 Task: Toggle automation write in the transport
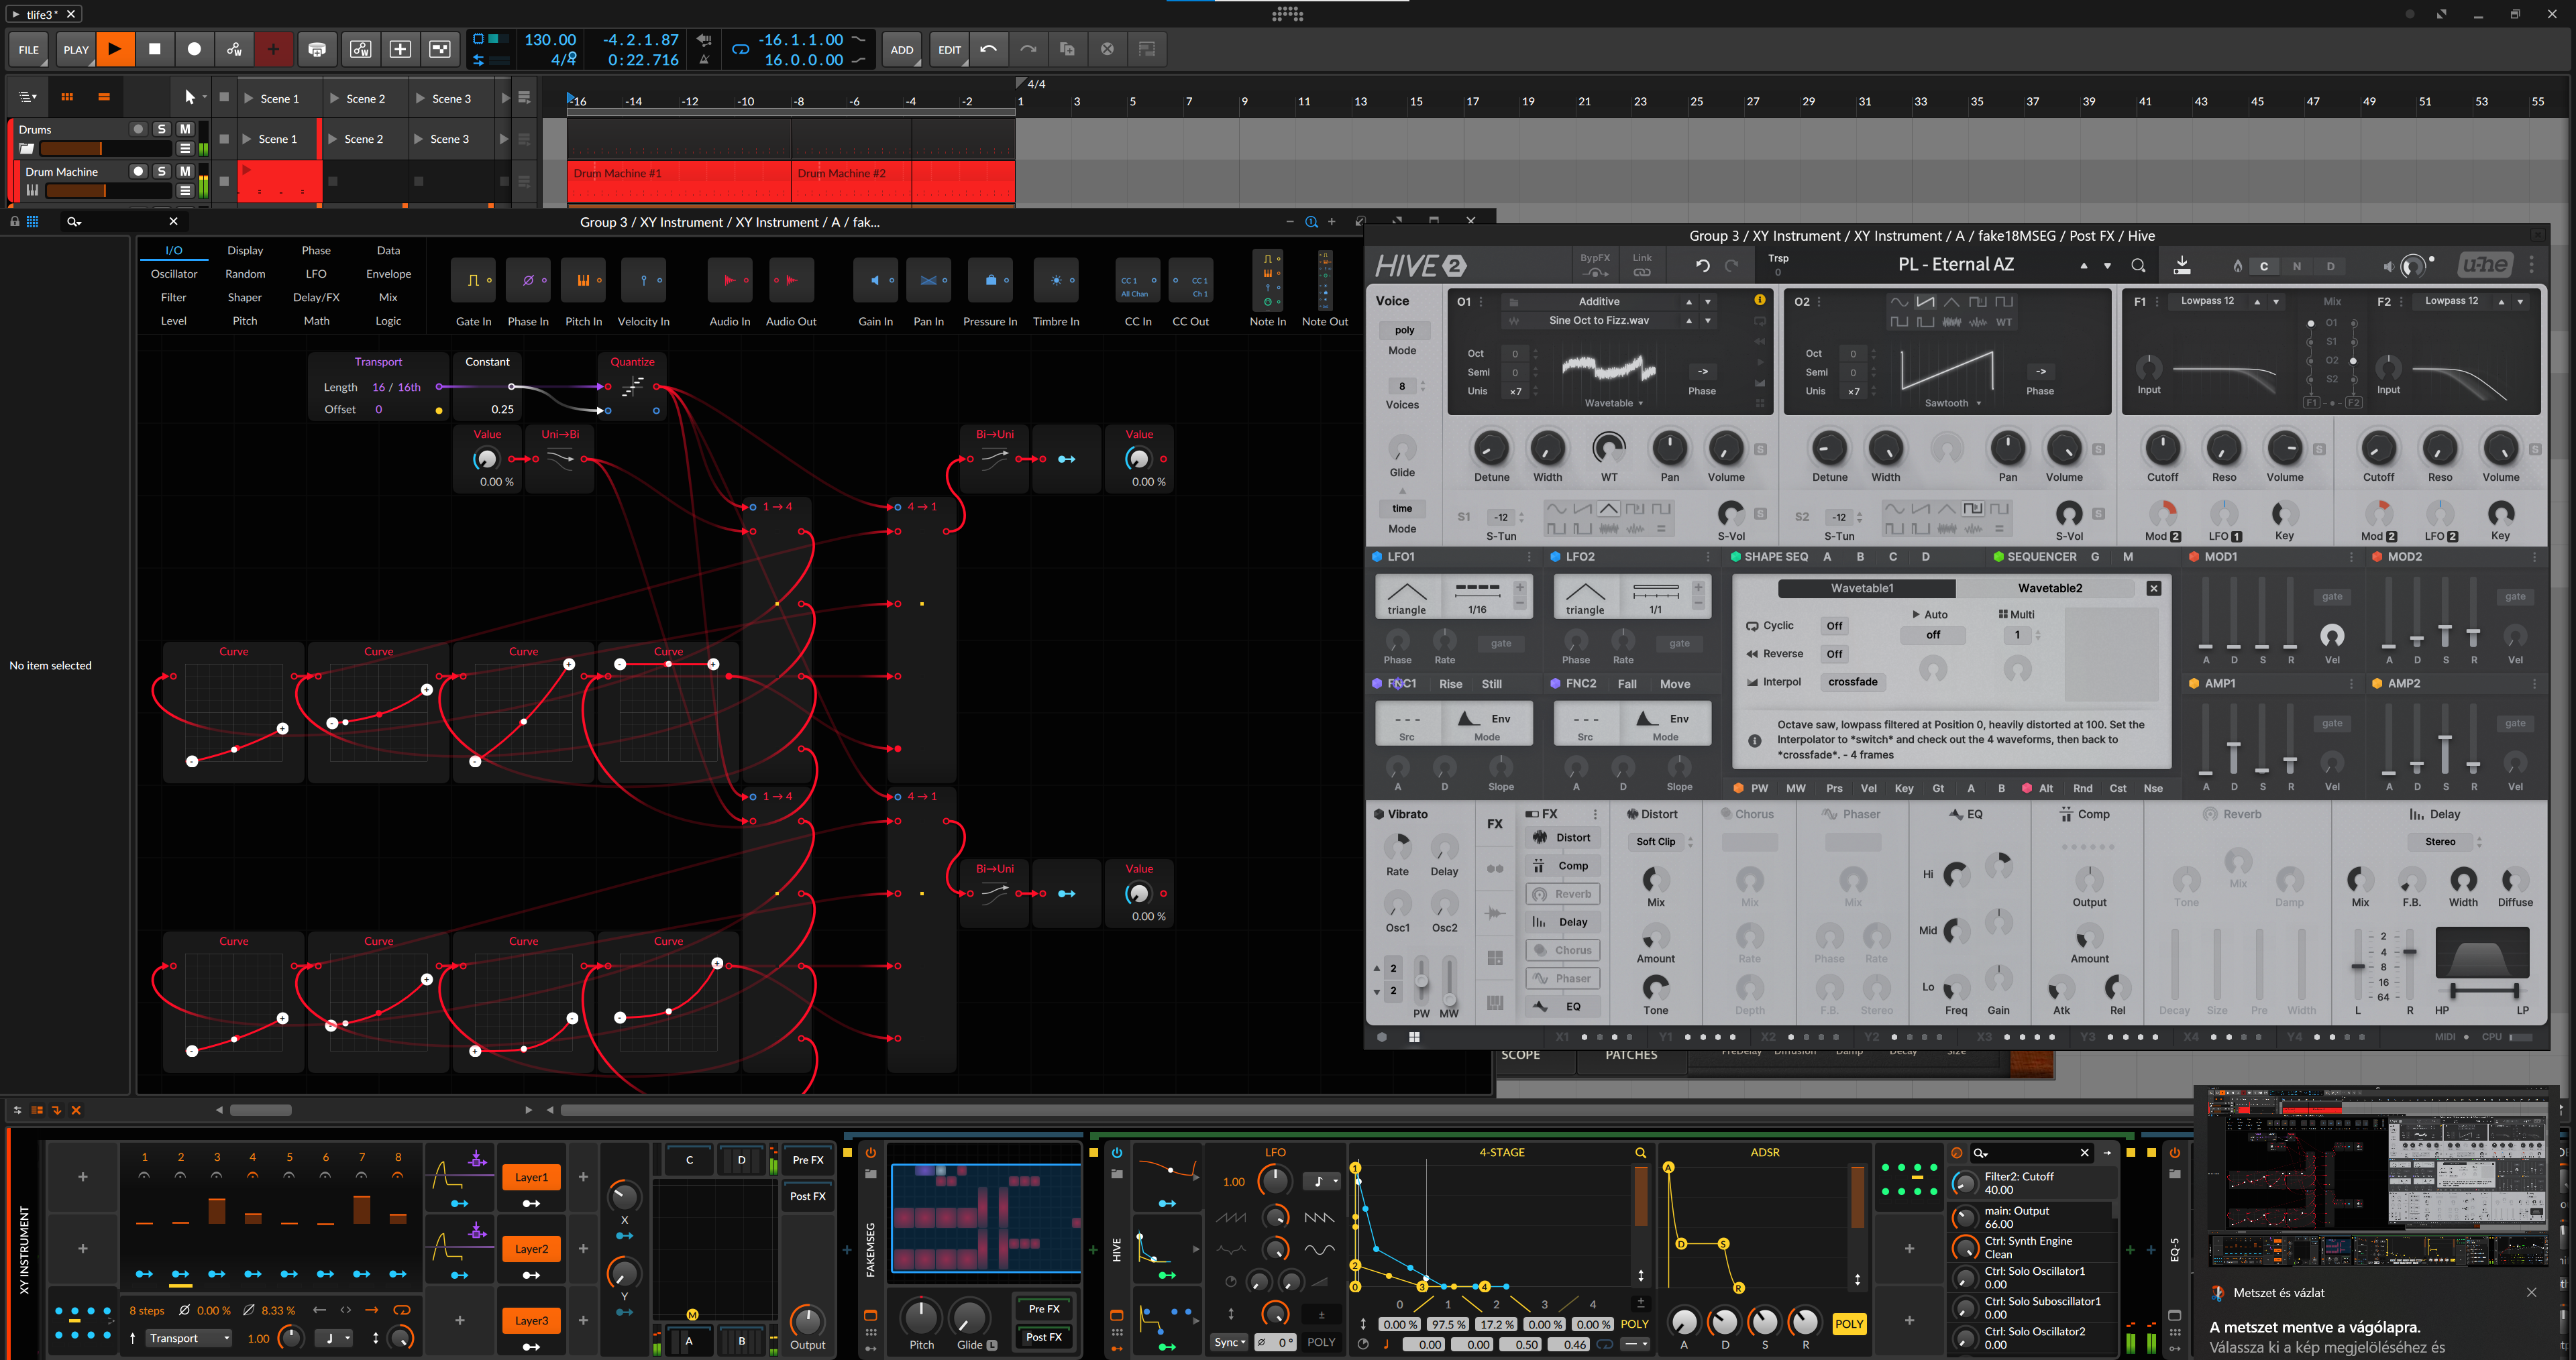coord(234,49)
